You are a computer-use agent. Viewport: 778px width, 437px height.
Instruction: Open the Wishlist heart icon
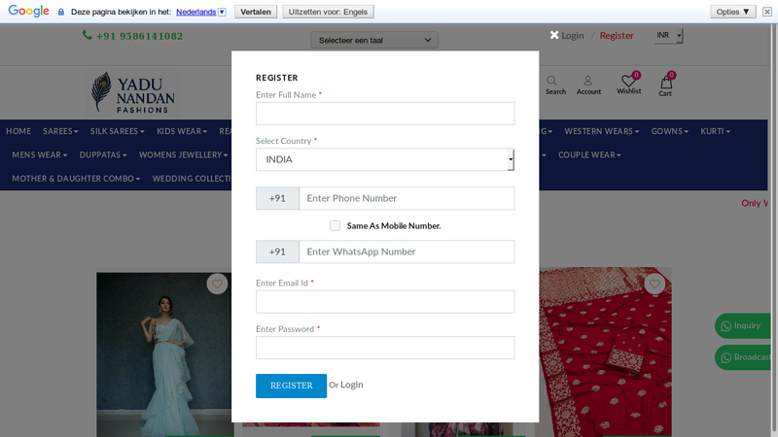628,81
